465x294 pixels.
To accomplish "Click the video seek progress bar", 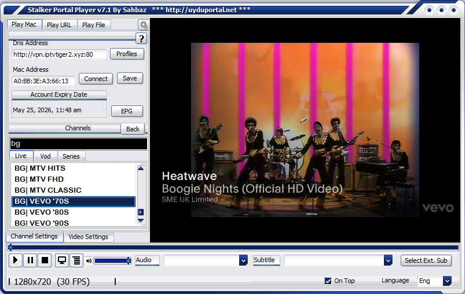I will click(233, 248).
